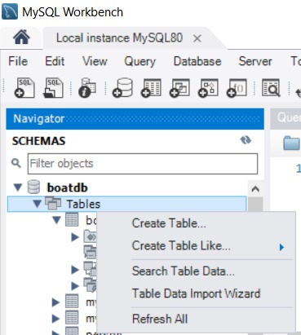This screenshot has width=301, height=335.
Task: Collapse the Tables node
Action: point(37,204)
